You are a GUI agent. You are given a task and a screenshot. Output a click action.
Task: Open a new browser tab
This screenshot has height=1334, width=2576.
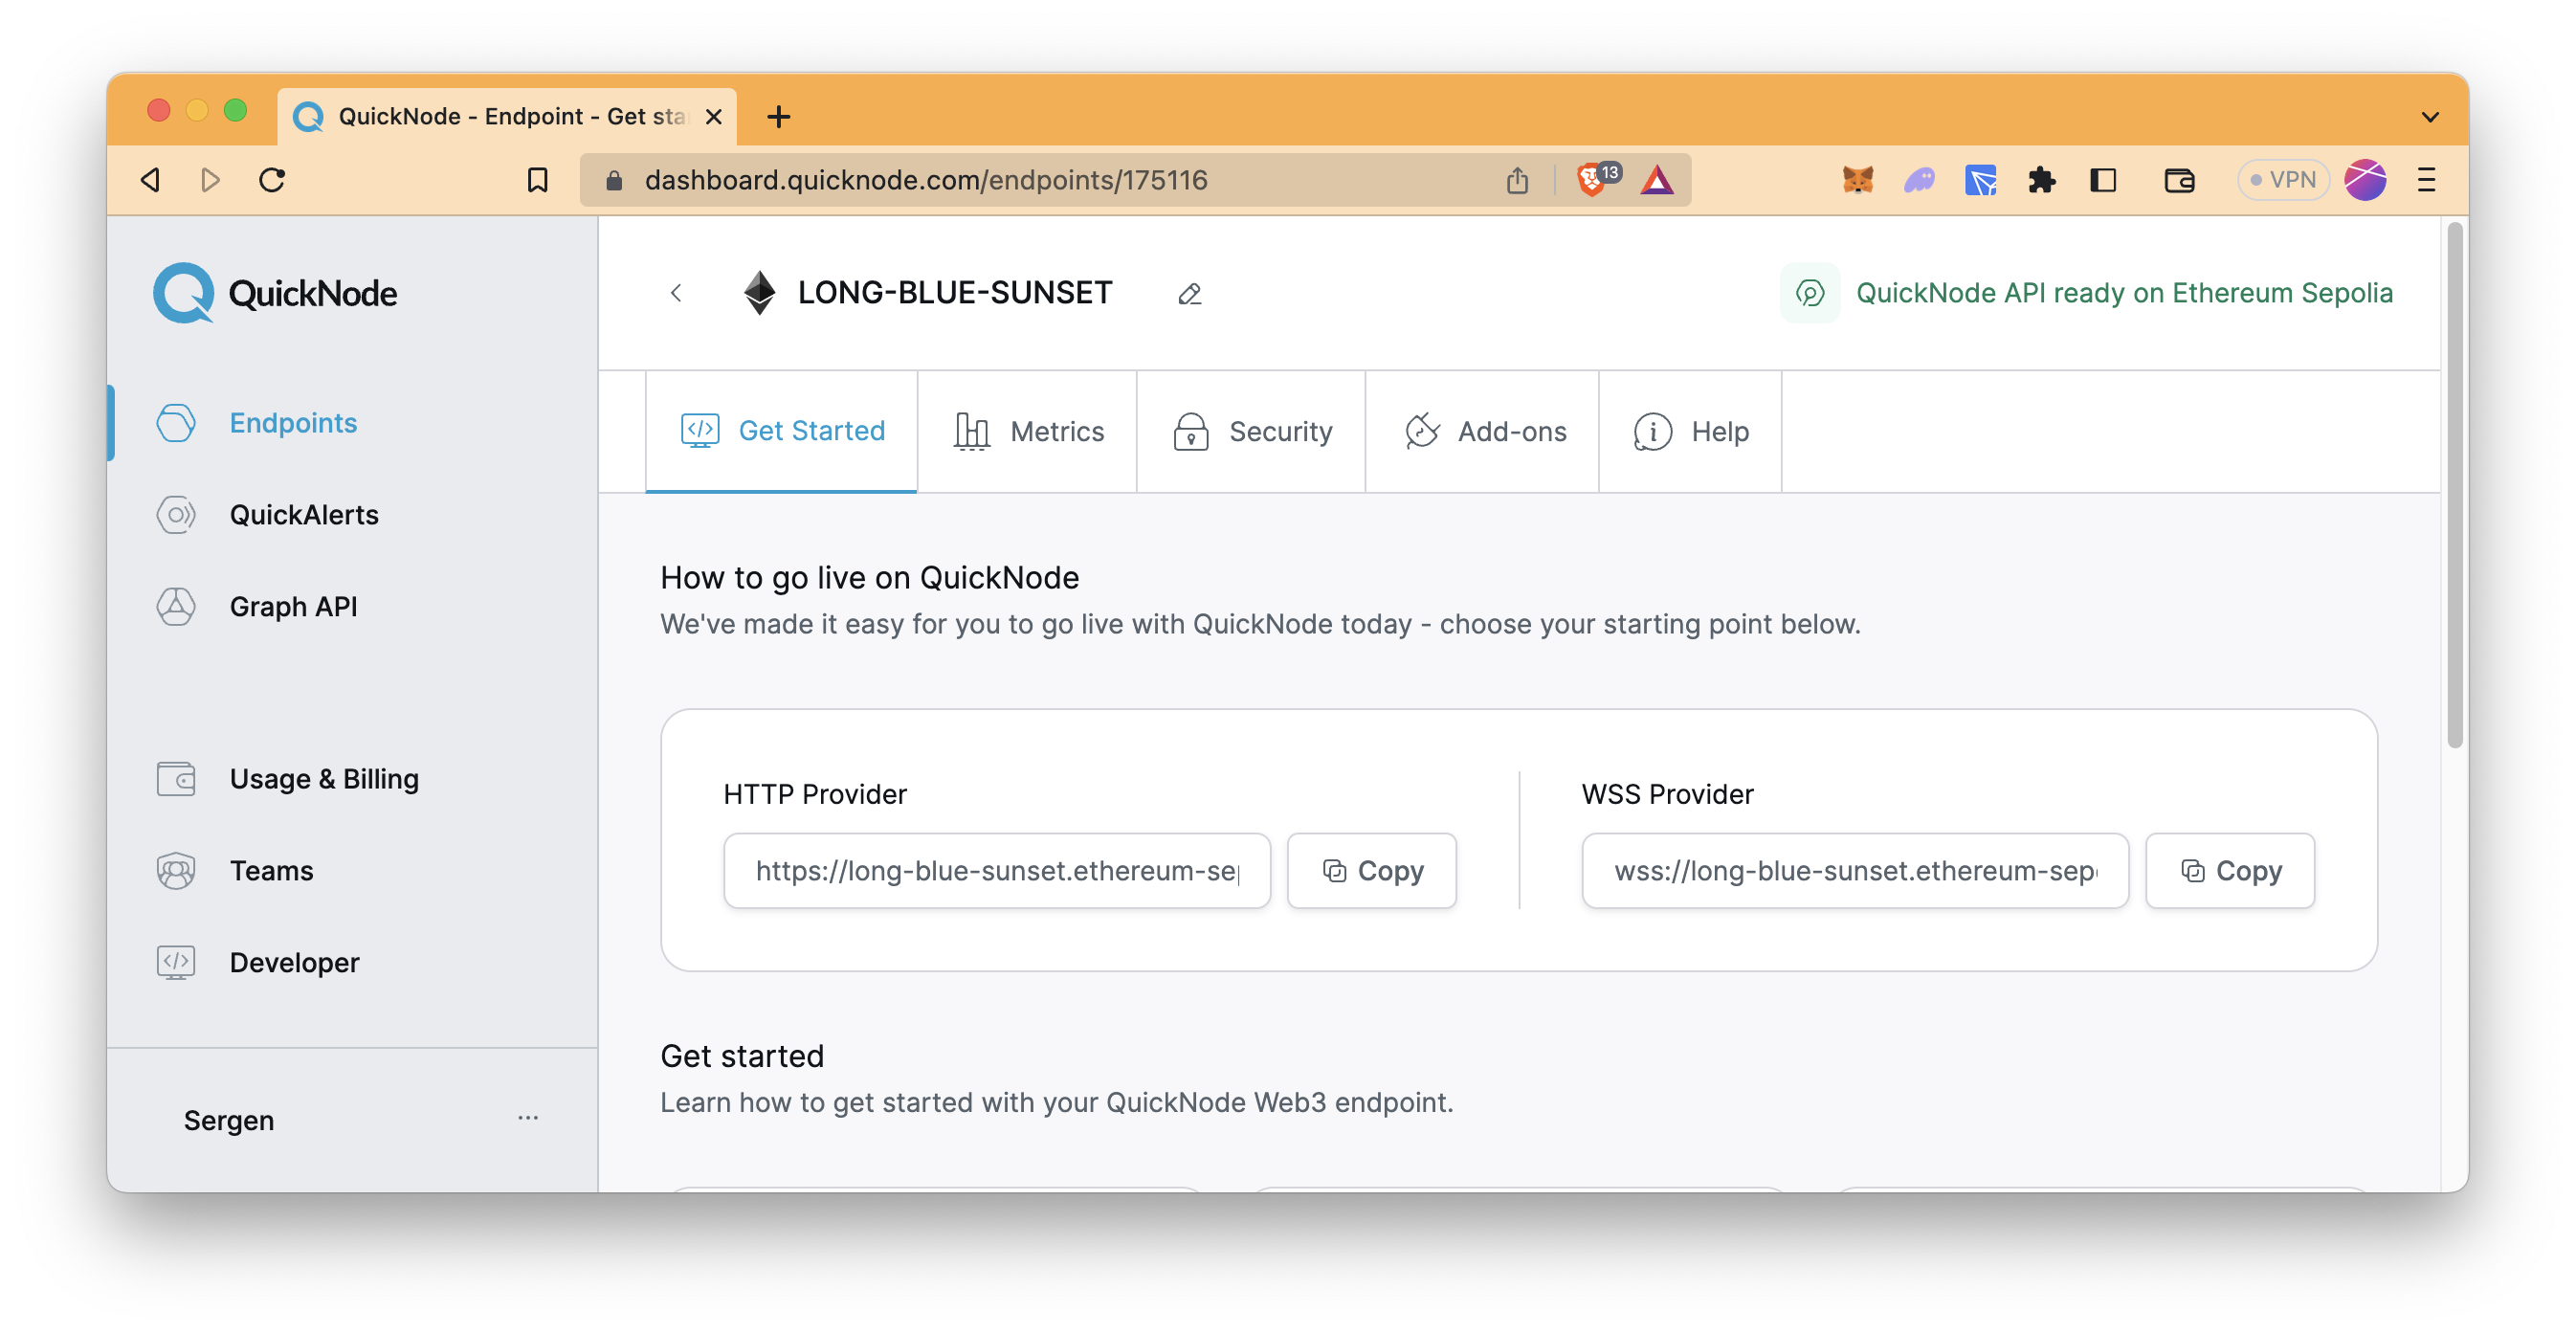tap(778, 117)
